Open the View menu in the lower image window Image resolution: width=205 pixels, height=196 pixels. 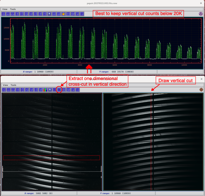5,85
